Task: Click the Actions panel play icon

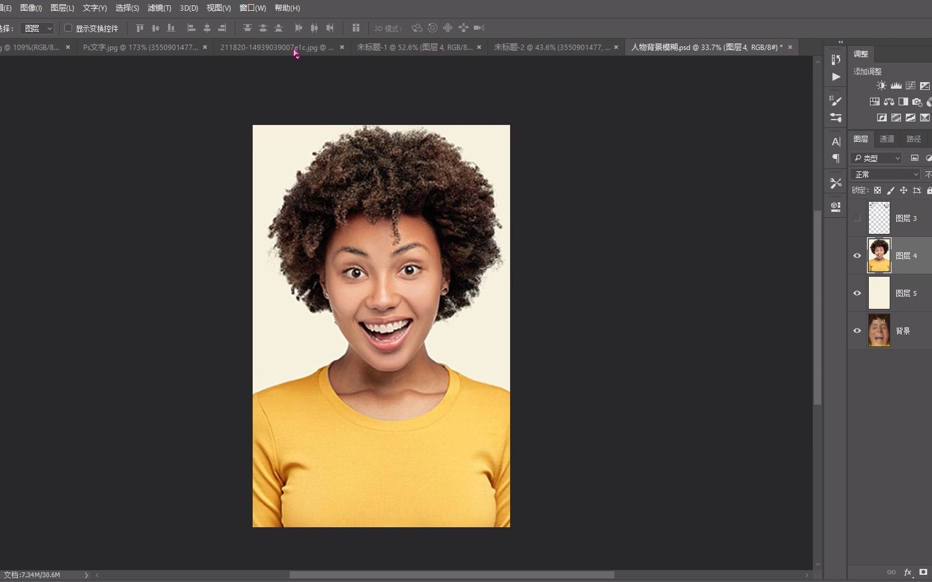Action: coord(836,77)
